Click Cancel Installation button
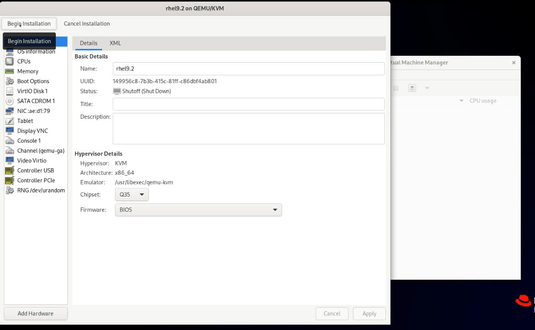This screenshot has width=535, height=330. click(x=86, y=23)
